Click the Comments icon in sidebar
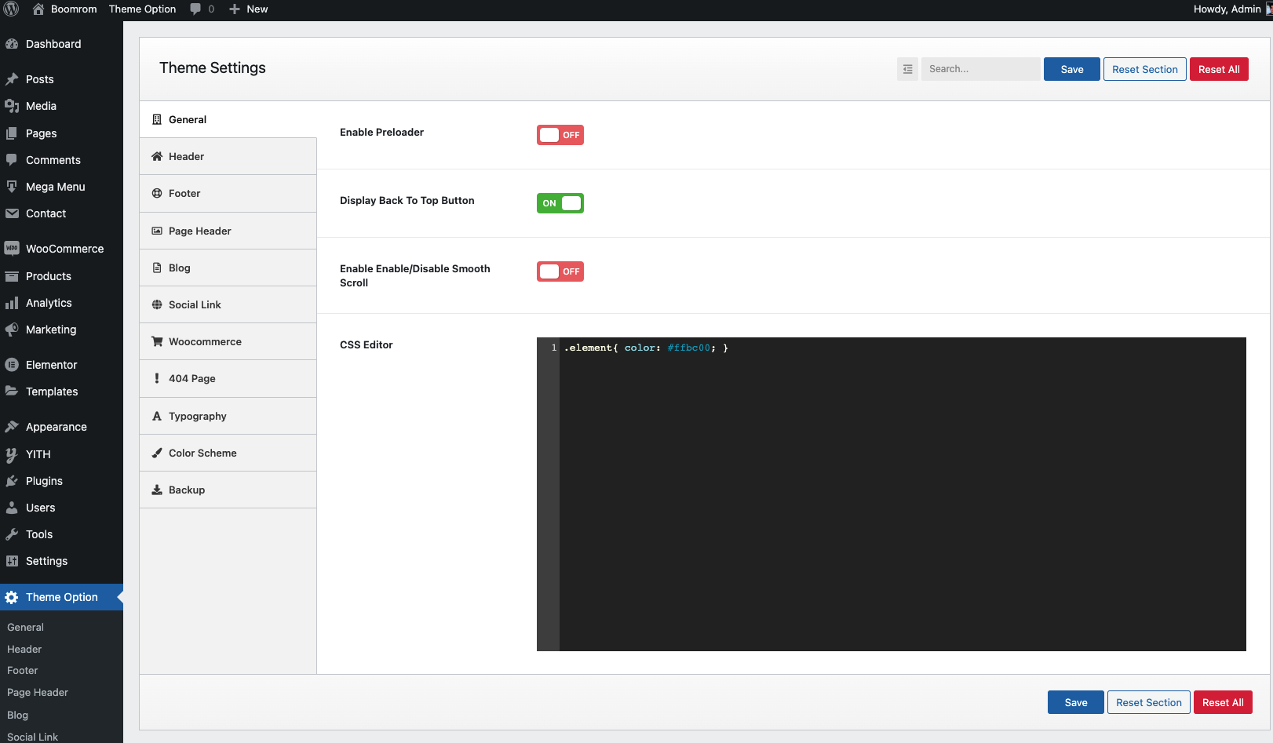The width and height of the screenshot is (1273, 743). (12, 160)
